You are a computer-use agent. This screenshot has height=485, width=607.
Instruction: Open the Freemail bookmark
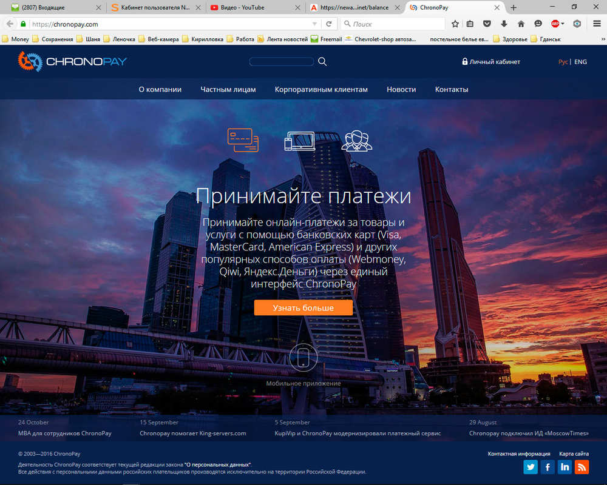coord(327,39)
